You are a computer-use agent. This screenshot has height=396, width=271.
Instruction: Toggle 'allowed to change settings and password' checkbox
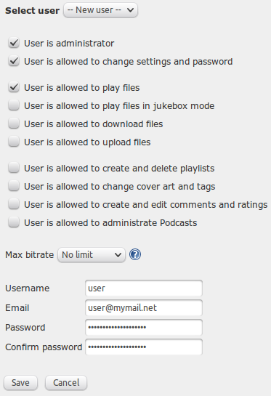coord(14,61)
